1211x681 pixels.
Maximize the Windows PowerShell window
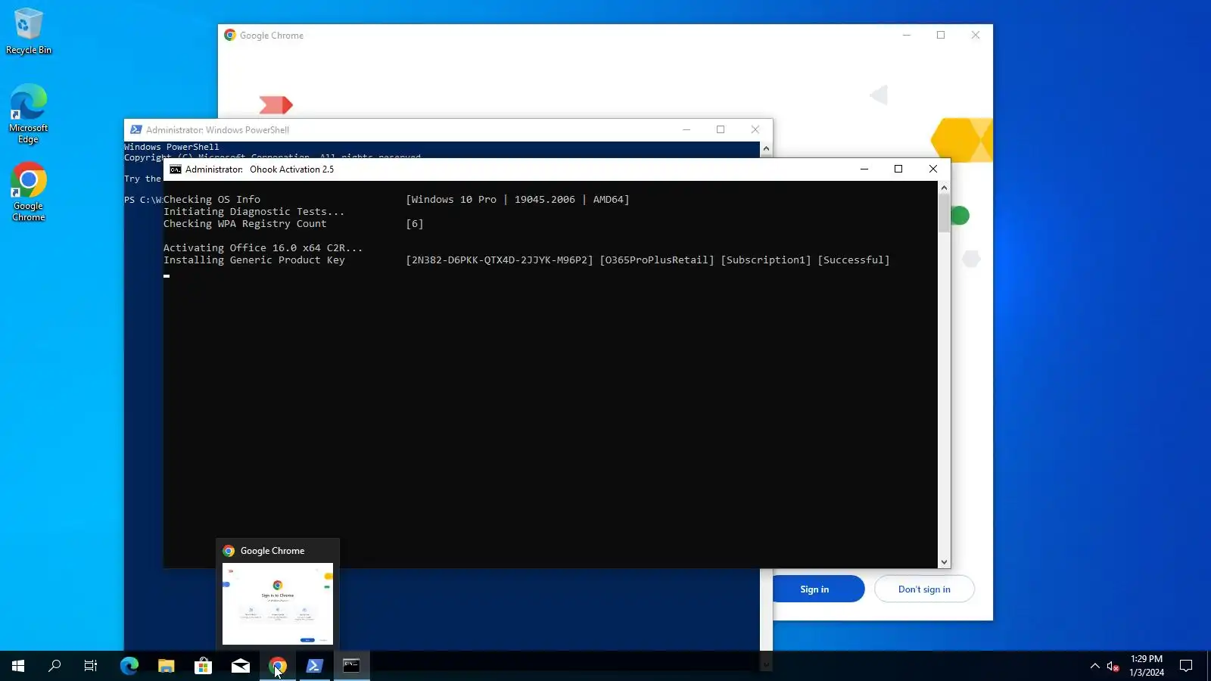(721, 130)
